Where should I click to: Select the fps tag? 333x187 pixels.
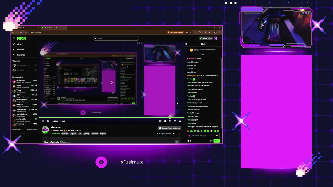click(80, 134)
